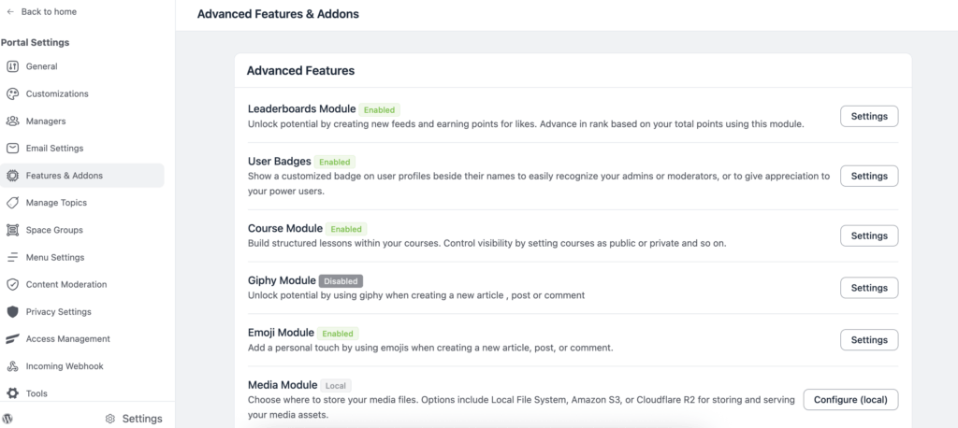
Task: Click the Media Module title
Action: tap(283, 385)
